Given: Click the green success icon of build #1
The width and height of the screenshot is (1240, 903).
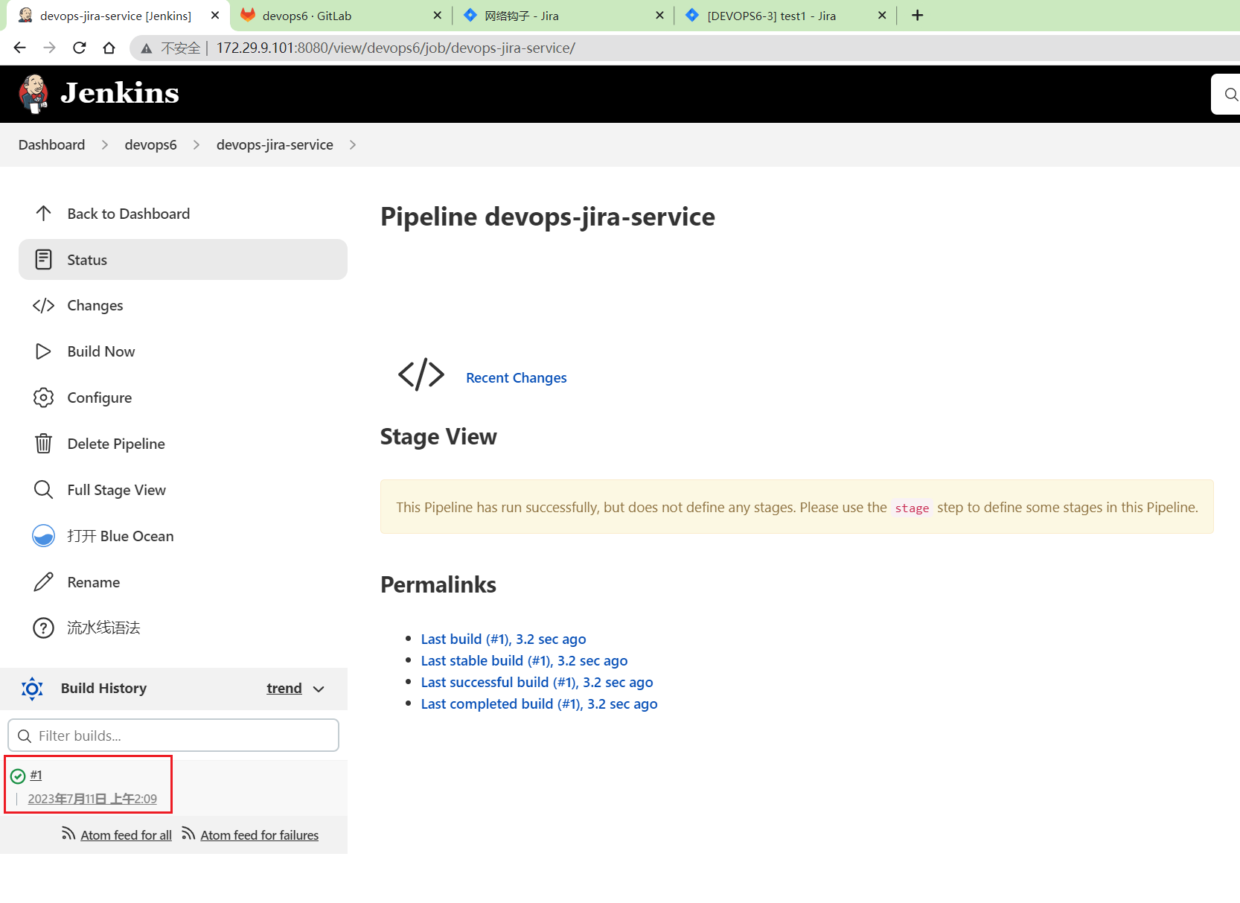Looking at the screenshot, I should [18, 776].
